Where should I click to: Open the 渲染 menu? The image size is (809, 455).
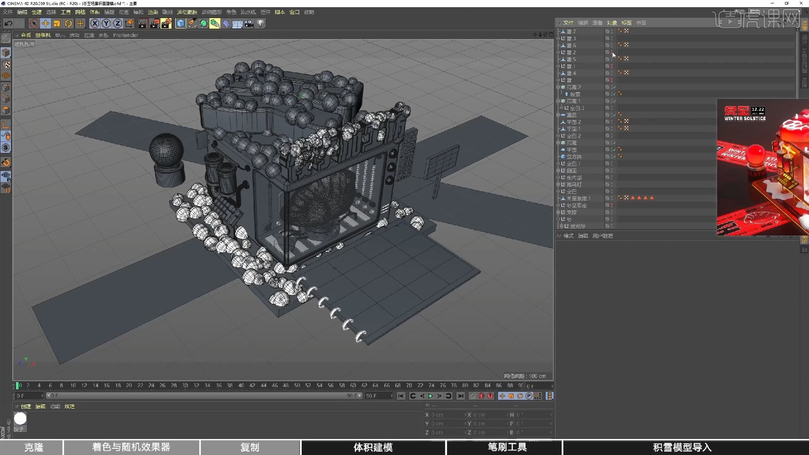(153, 12)
